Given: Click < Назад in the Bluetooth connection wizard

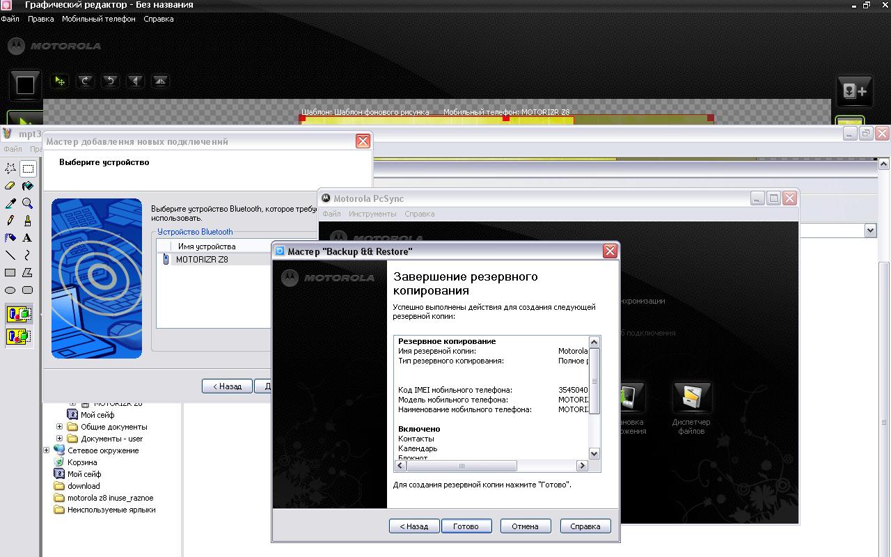Looking at the screenshot, I should click(x=227, y=386).
